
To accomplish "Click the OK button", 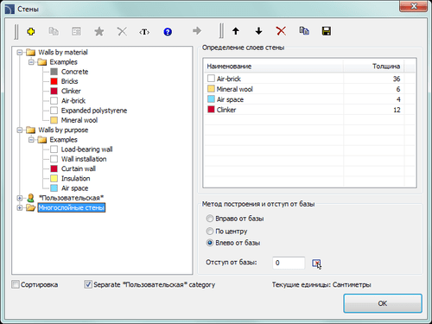I will coord(383,303).
